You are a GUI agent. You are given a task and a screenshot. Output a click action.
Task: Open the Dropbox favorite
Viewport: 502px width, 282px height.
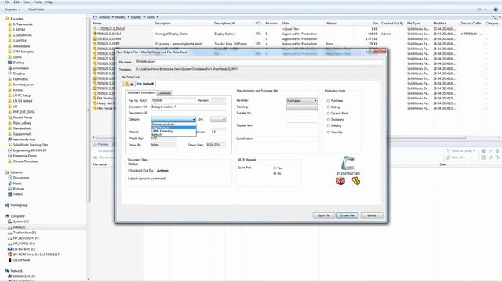pyautogui.click(x=19, y=74)
